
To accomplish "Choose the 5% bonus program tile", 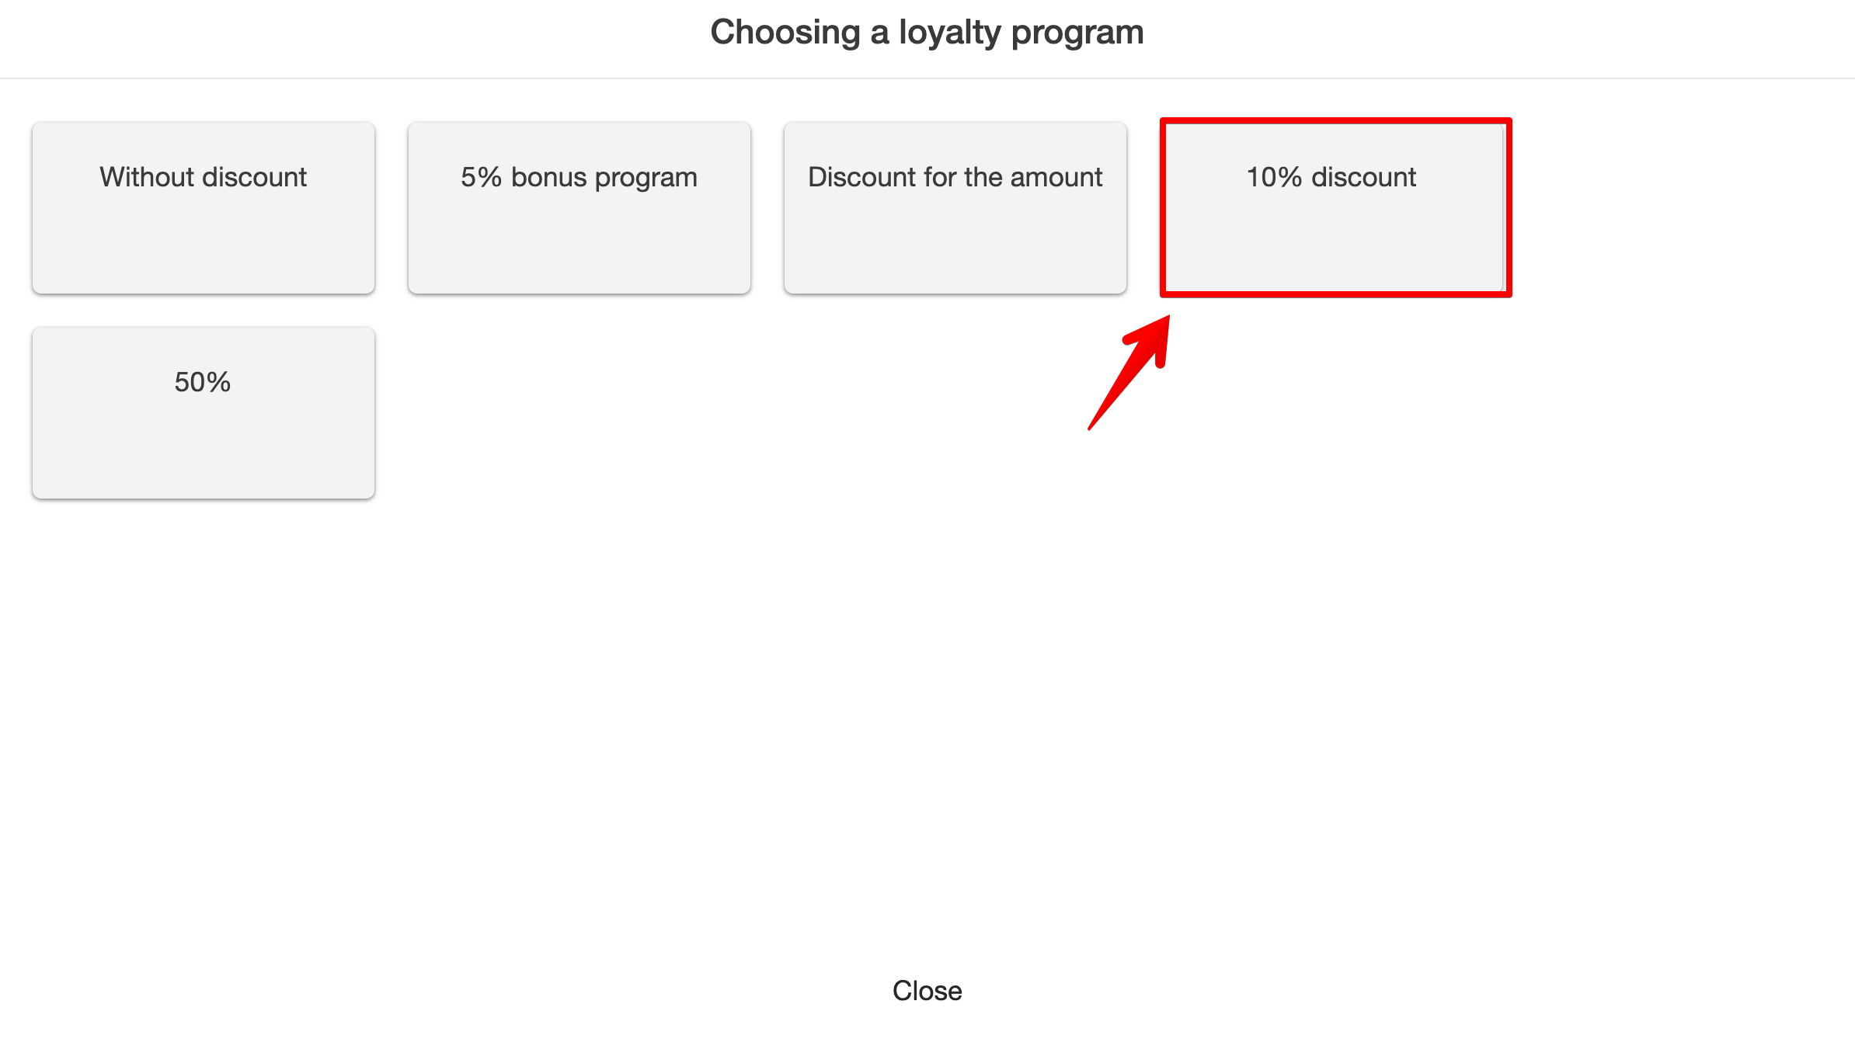I will tap(579, 208).
